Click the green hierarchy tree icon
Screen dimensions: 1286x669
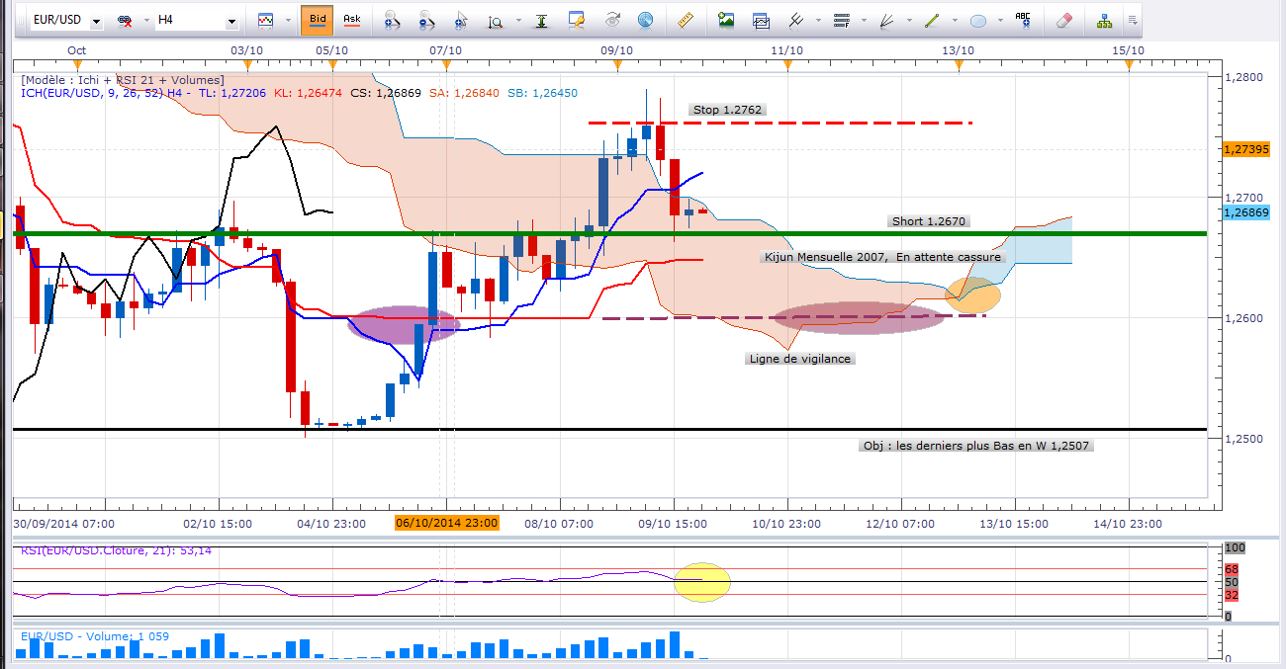1105,20
